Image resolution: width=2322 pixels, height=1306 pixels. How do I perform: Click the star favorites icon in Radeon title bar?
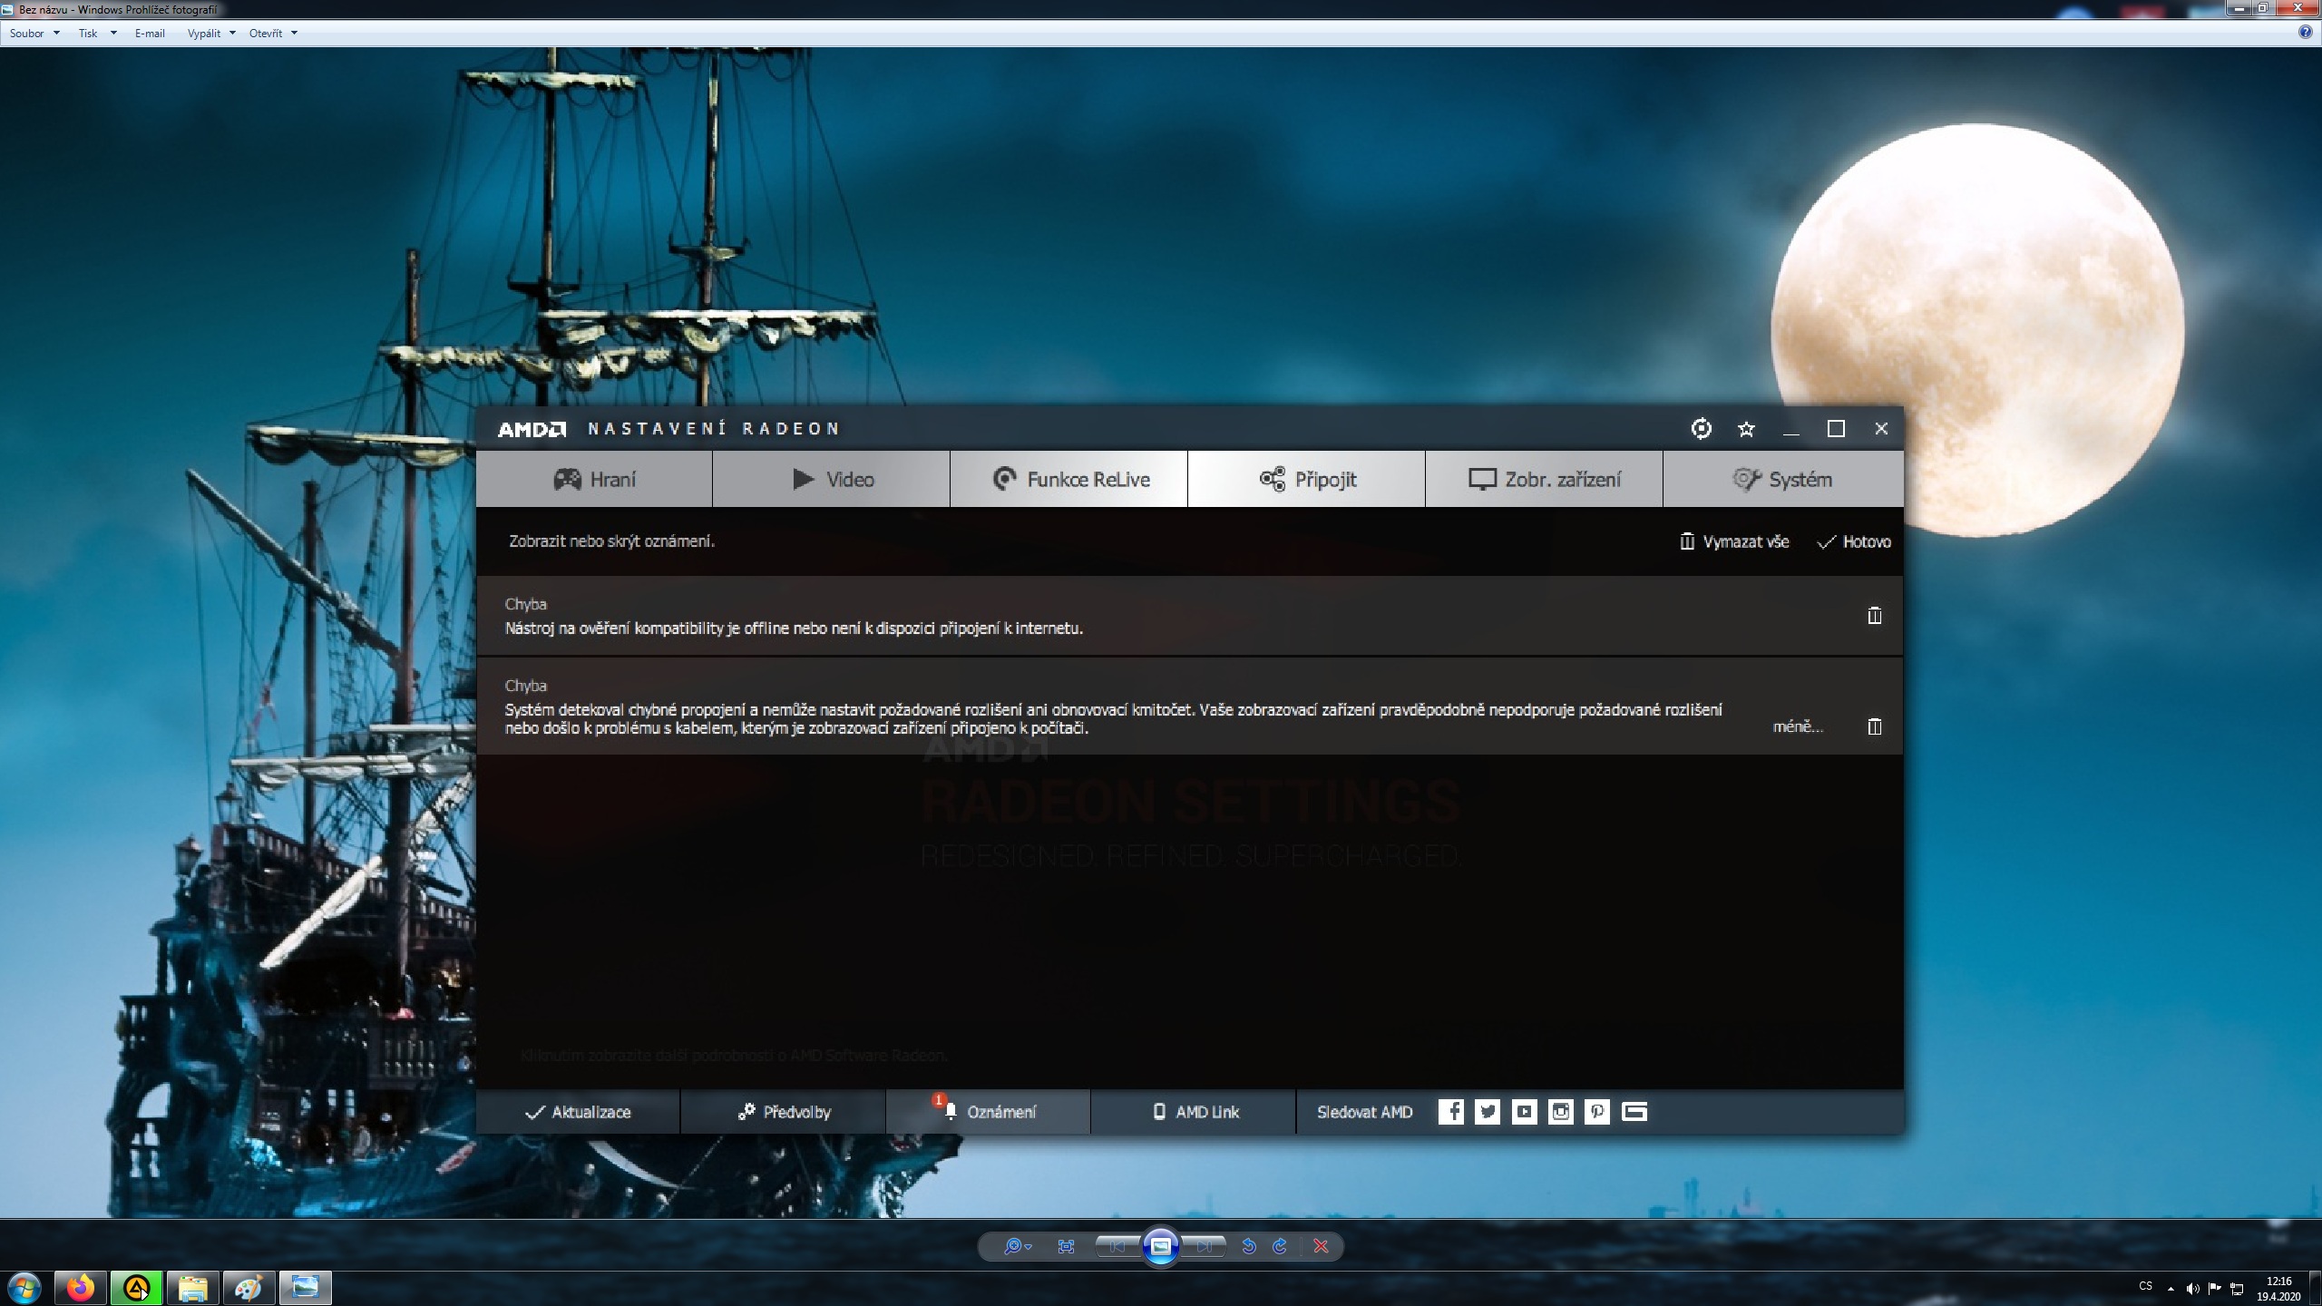(1746, 429)
